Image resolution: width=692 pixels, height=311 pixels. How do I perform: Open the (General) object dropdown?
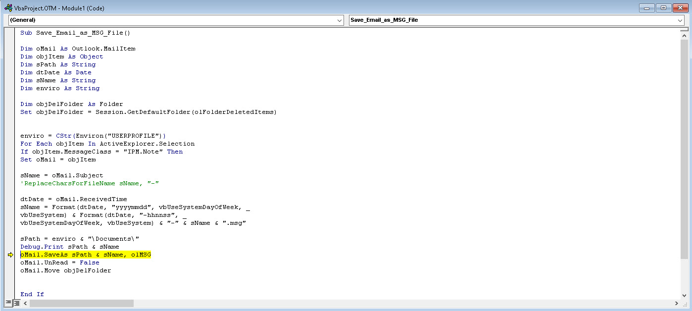[173, 20]
